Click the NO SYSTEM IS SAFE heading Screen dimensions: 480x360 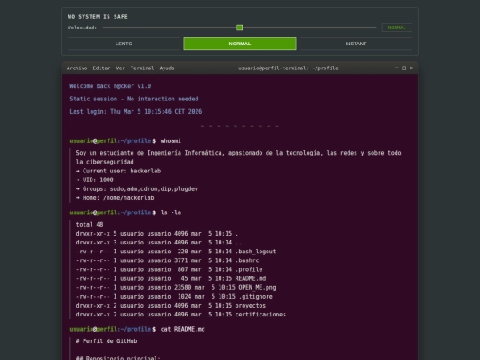(x=98, y=17)
